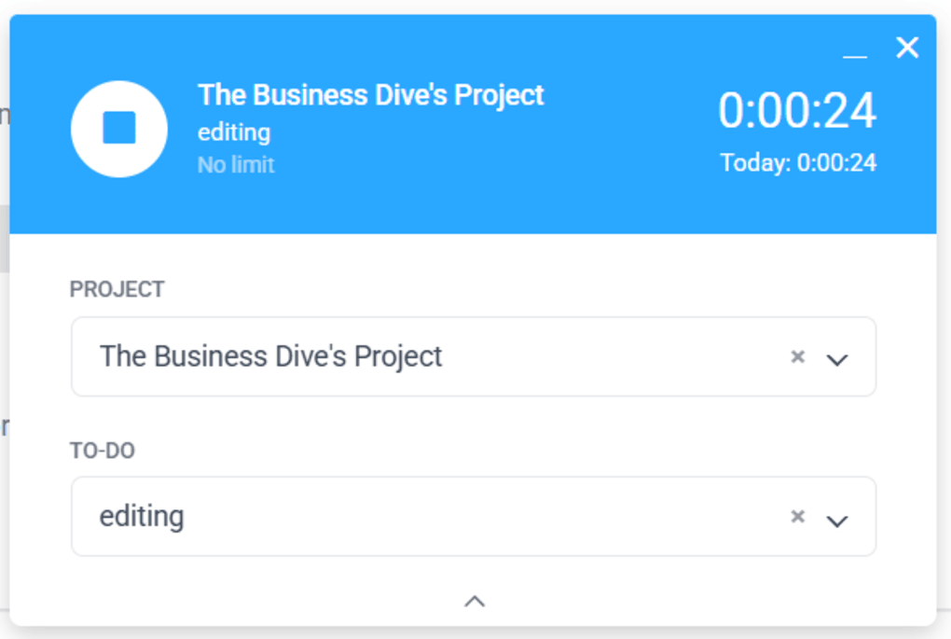Image resolution: width=951 pixels, height=639 pixels.
Task: Close the timer popup
Action: [x=906, y=47]
